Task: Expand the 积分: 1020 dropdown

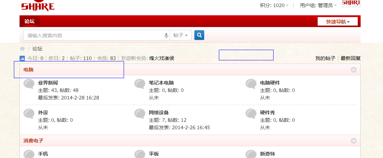Action: pyautogui.click(x=274, y=5)
